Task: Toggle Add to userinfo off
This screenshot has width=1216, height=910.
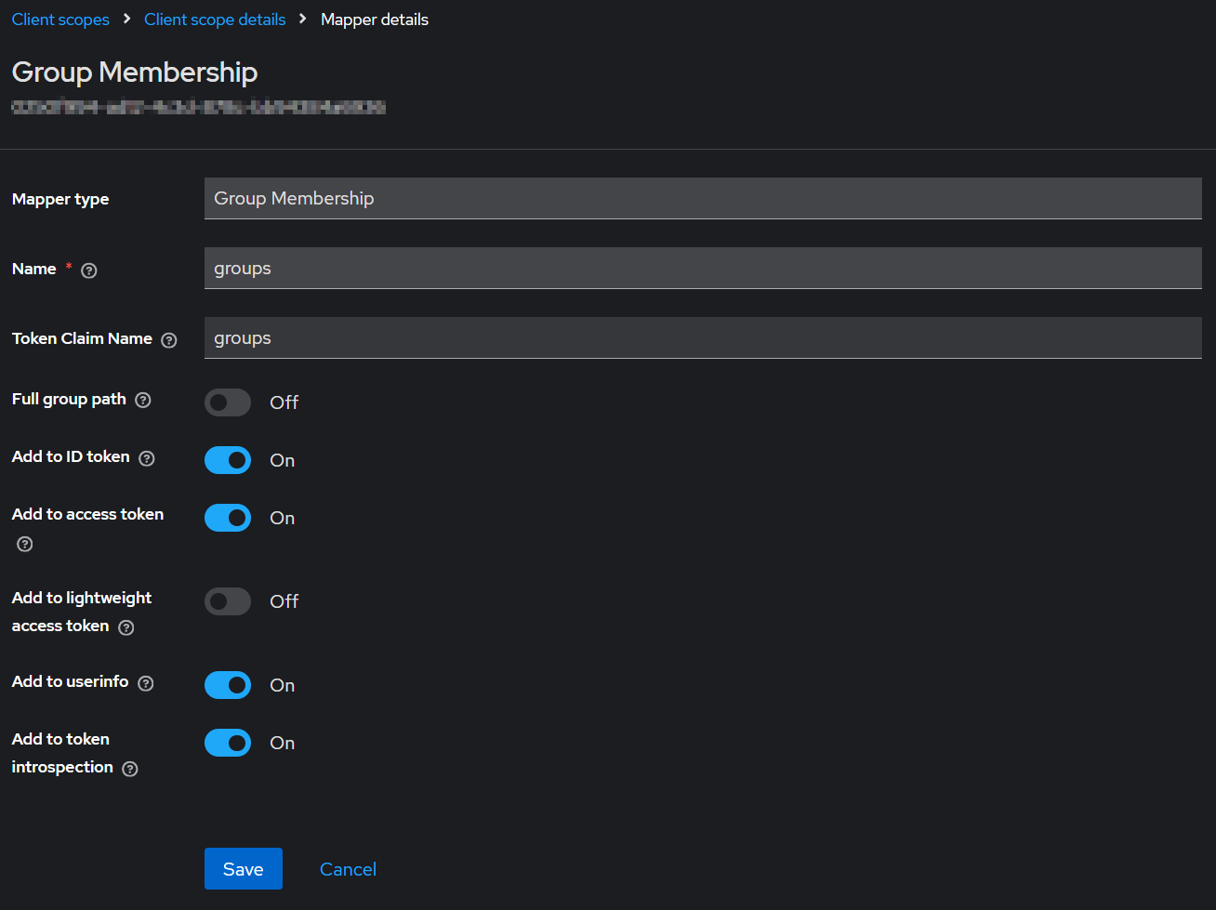Action: click(x=228, y=685)
